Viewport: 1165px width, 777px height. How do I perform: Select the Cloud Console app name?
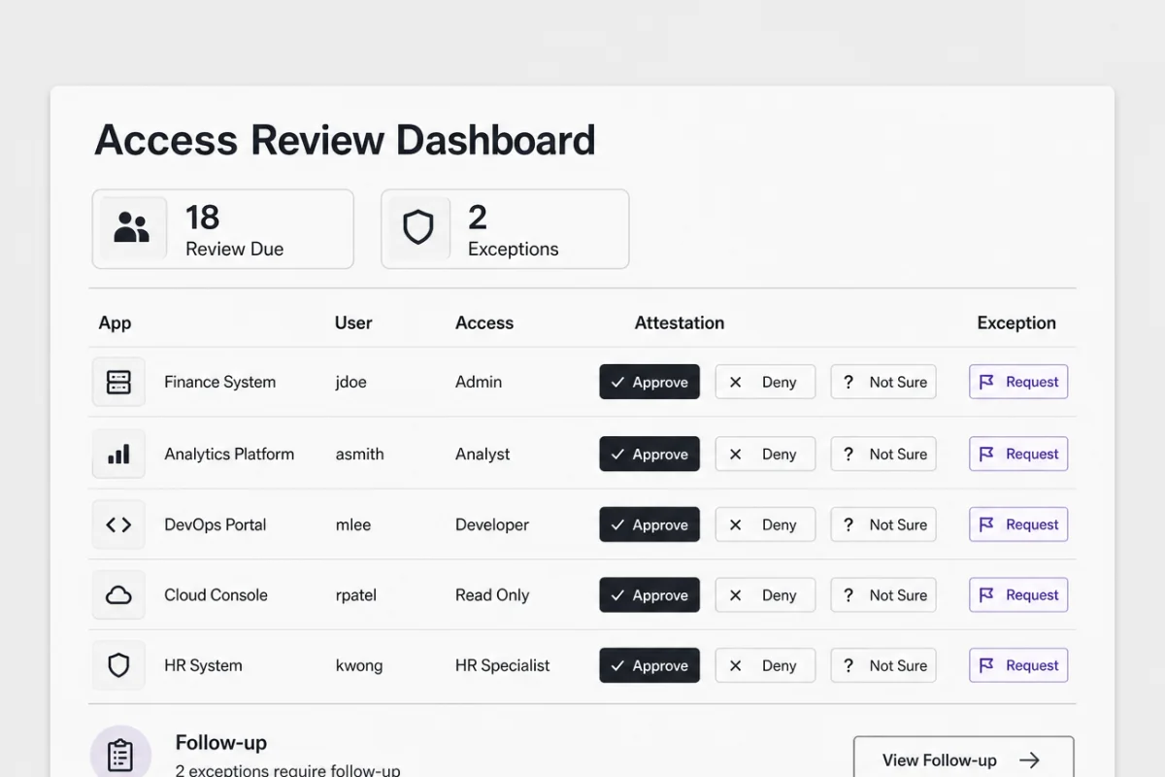click(x=216, y=595)
